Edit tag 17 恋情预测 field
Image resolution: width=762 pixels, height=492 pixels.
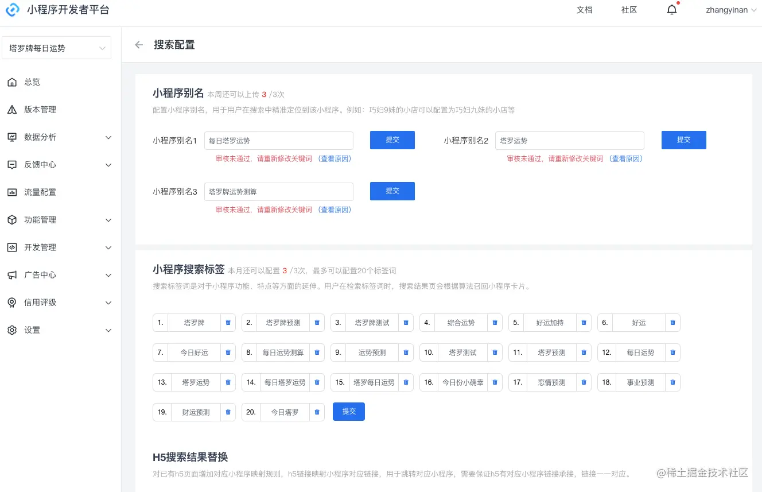(551, 382)
